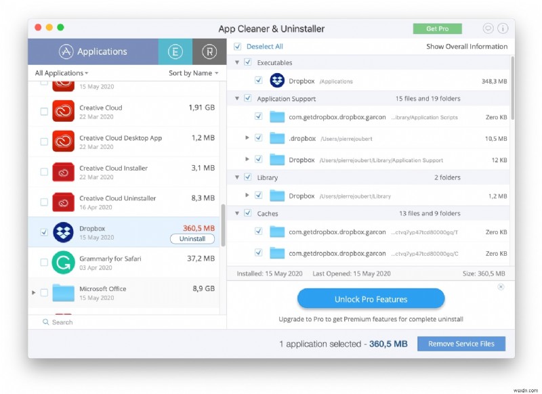Switch to the Extensions (E) section
Viewport: 542px width, 394px height.
tap(175, 51)
